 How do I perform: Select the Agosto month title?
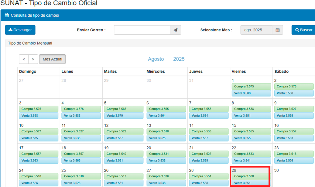pyautogui.click(x=156, y=59)
